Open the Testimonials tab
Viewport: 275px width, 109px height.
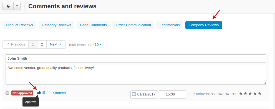170,25
